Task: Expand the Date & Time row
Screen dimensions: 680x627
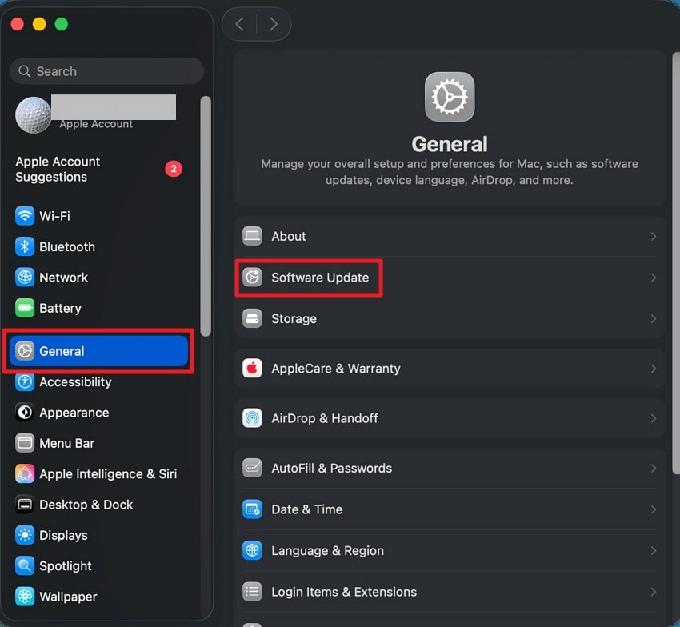Action: (x=654, y=509)
